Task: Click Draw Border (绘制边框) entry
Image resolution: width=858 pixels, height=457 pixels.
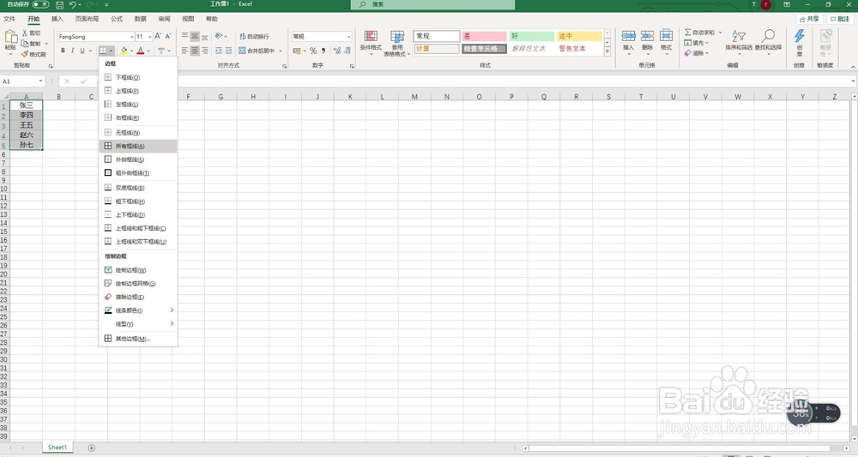Action: (x=138, y=270)
